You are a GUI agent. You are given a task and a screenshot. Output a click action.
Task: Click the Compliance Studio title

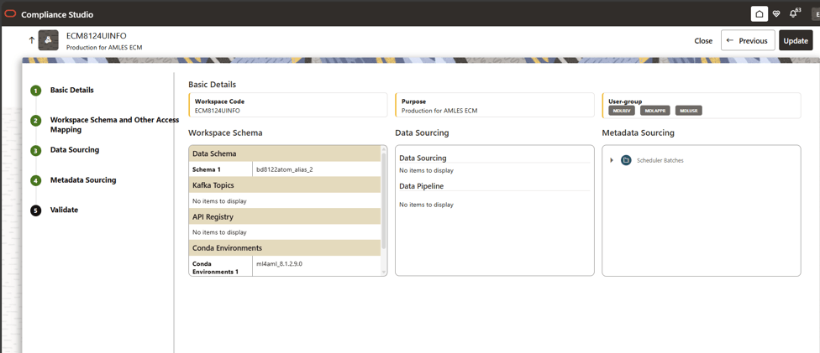pyautogui.click(x=57, y=14)
